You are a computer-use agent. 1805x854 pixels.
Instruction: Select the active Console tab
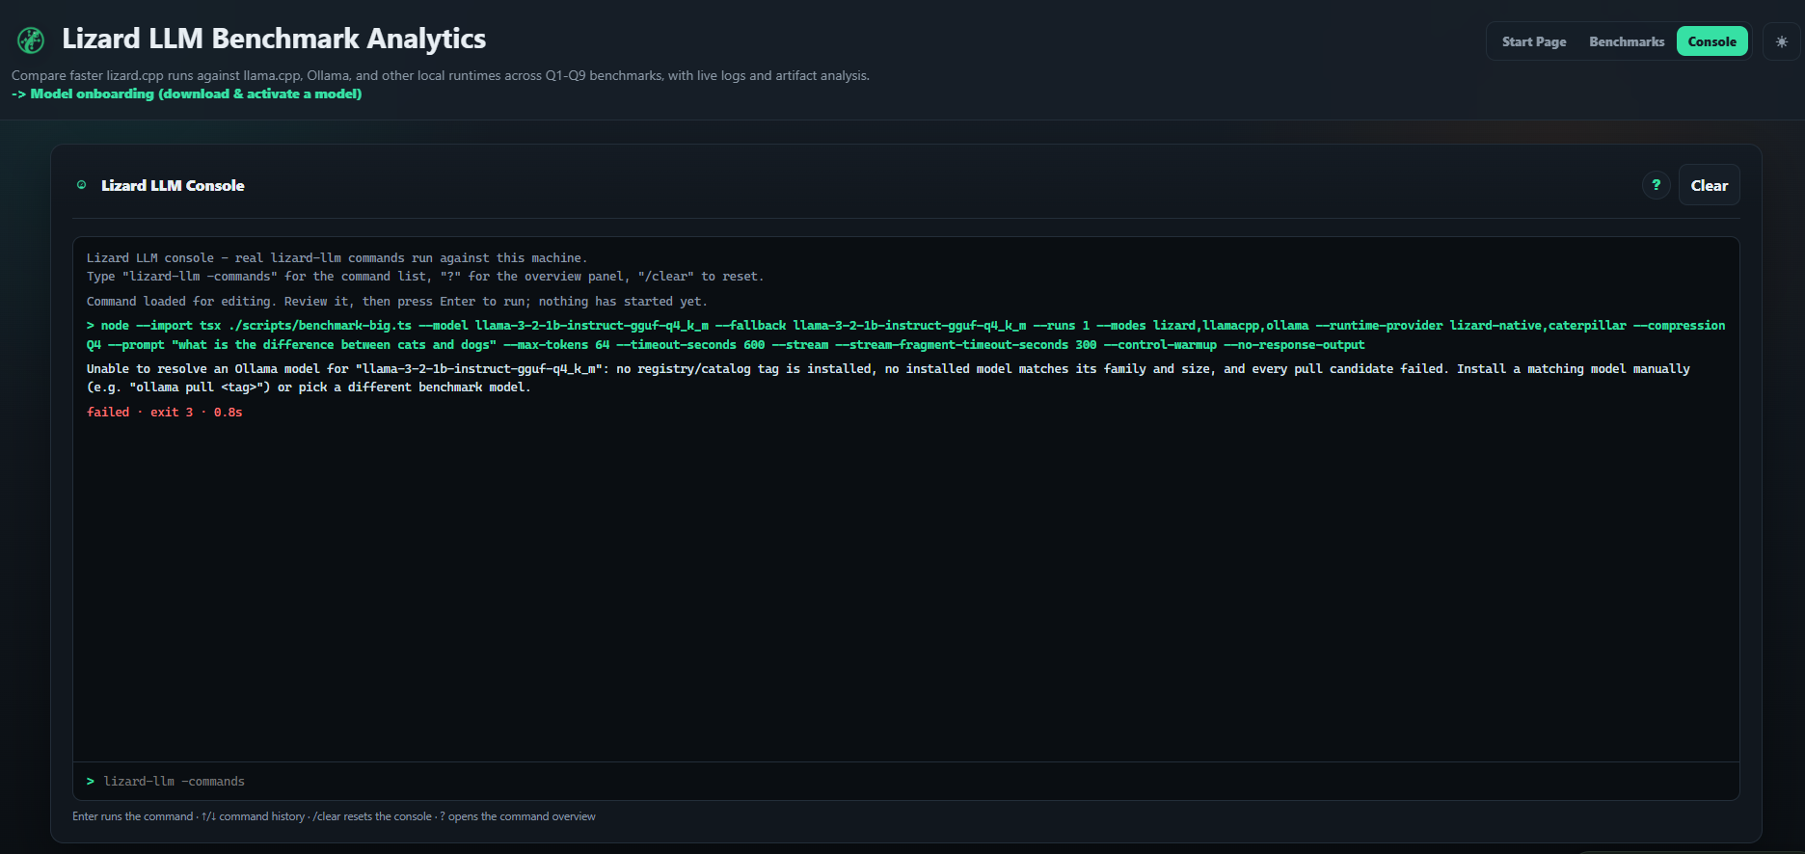tap(1711, 41)
